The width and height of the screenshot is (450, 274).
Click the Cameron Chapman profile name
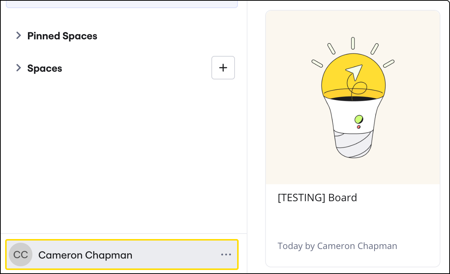[x=85, y=255]
